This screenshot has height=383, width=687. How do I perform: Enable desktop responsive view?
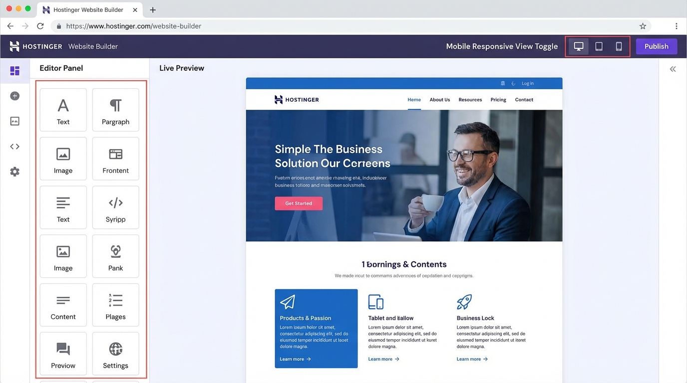(578, 46)
